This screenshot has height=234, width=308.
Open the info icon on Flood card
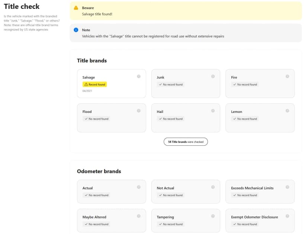coord(138,111)
